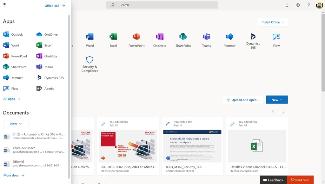
Task: Open the Ch 23 - Automating Office 365 document
Action: [x=34, y=136]
